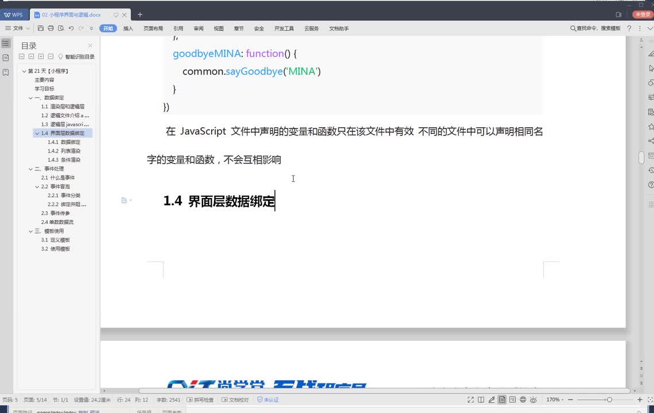Image resolution: width=654 pixels, height=413 pixels.
Task: Click the expand all plus icon in 目录
Action: [x=41, y=56]
